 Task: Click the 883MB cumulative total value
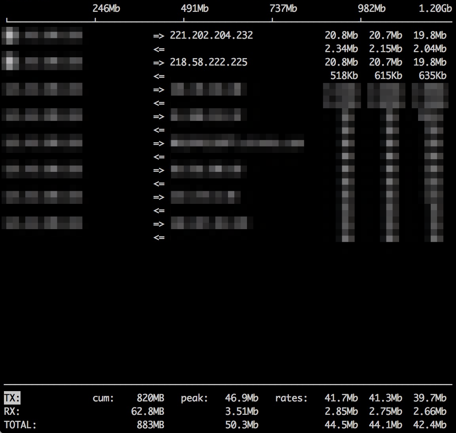(150, 425)
